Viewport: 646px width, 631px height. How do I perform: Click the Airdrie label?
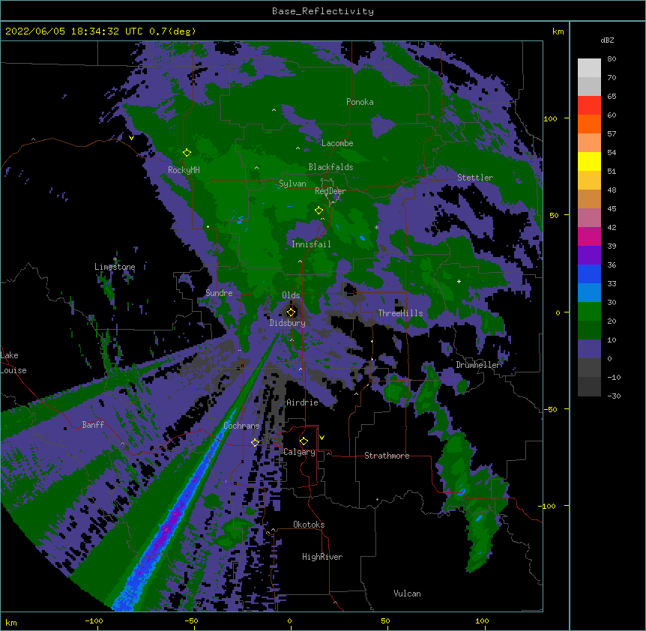[303, 402]
